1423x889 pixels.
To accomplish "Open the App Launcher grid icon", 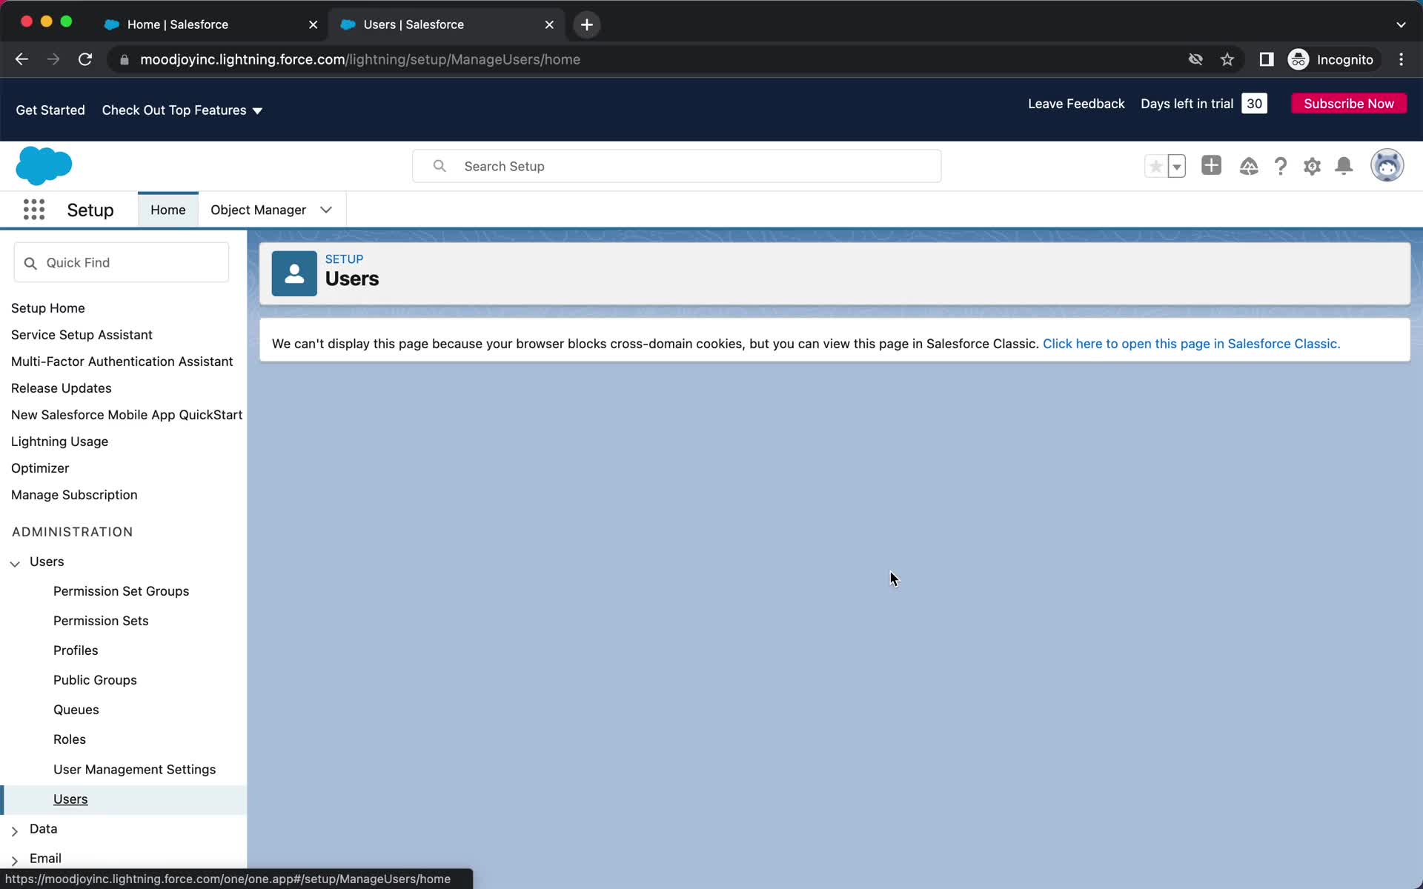I will pyautogui.click(x=34, y=210).
